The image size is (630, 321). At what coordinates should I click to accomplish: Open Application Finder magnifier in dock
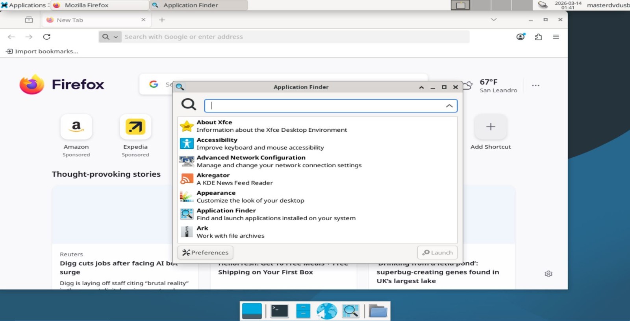pyautogui.click(x=350, y=311)
